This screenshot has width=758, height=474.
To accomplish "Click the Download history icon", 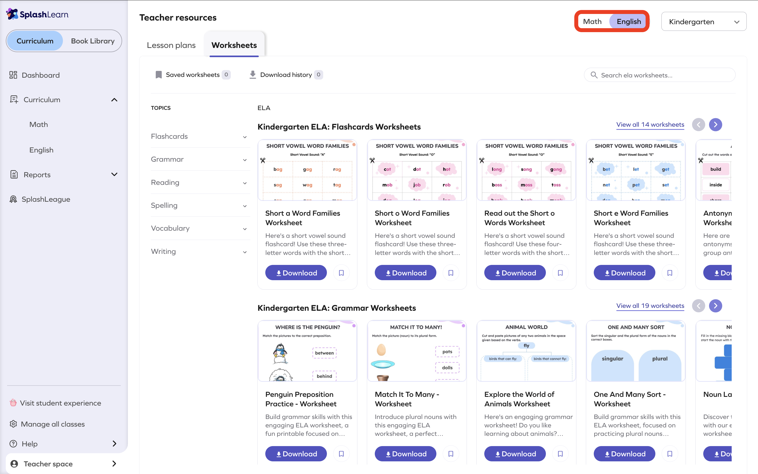I will coord(253,75).
